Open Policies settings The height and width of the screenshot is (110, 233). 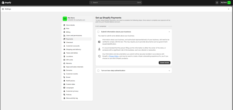click(77, 95)
